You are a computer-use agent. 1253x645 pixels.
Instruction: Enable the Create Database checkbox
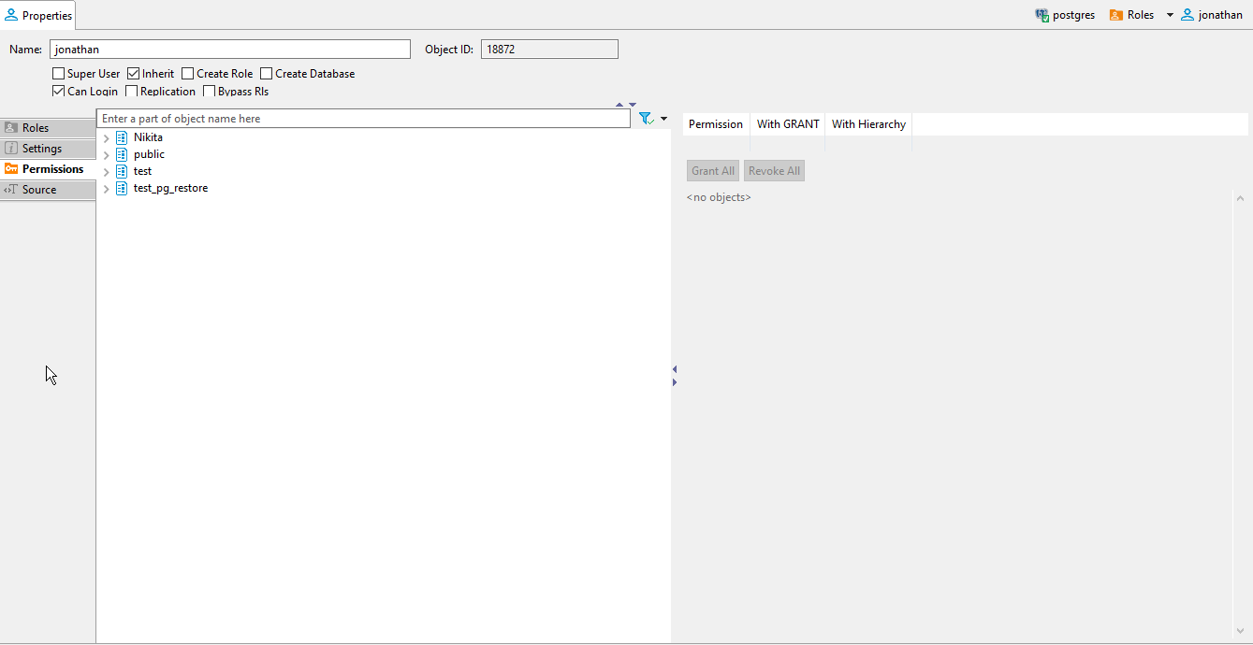[x=266, y=73]
